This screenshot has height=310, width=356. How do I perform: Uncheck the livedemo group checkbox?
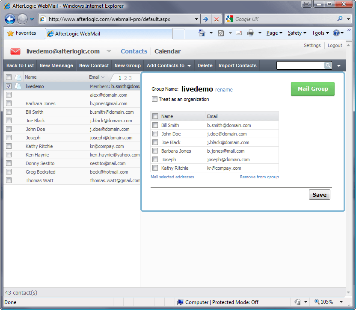(9, 86)
